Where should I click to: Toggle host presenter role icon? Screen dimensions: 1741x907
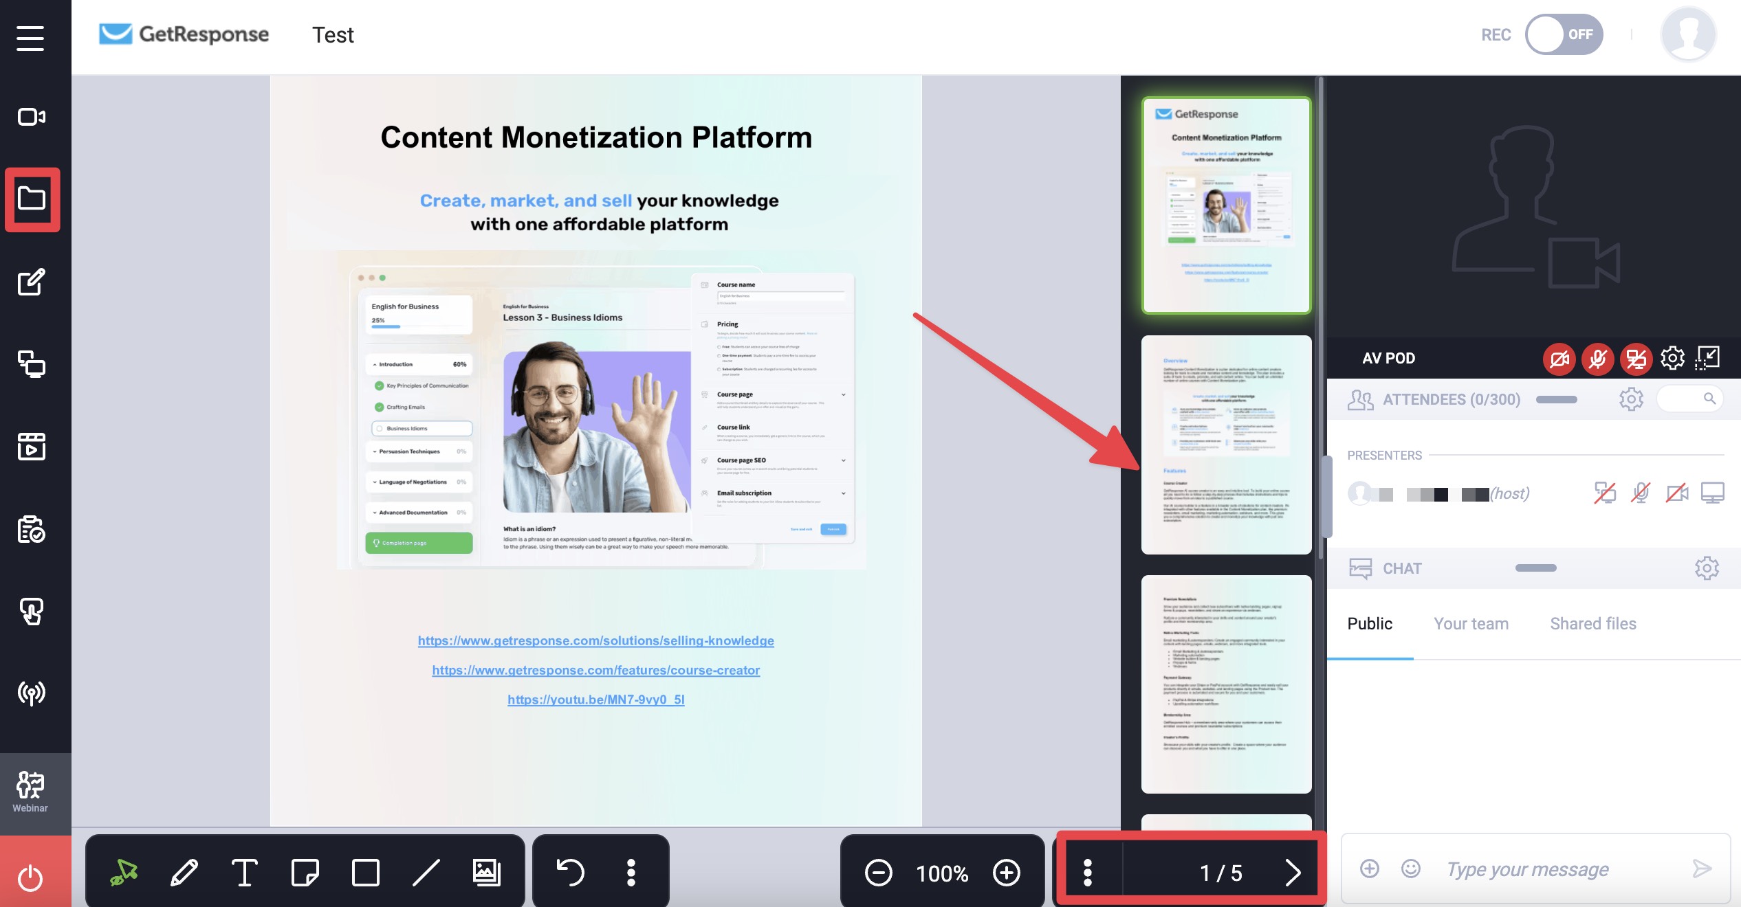(1605, 493)
